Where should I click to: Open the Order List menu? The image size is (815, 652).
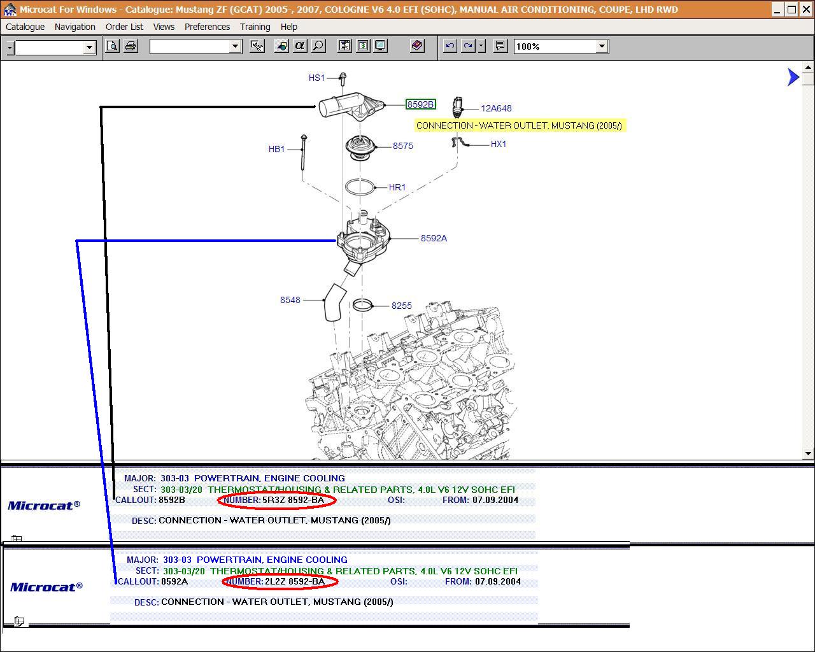click(124, 27)
